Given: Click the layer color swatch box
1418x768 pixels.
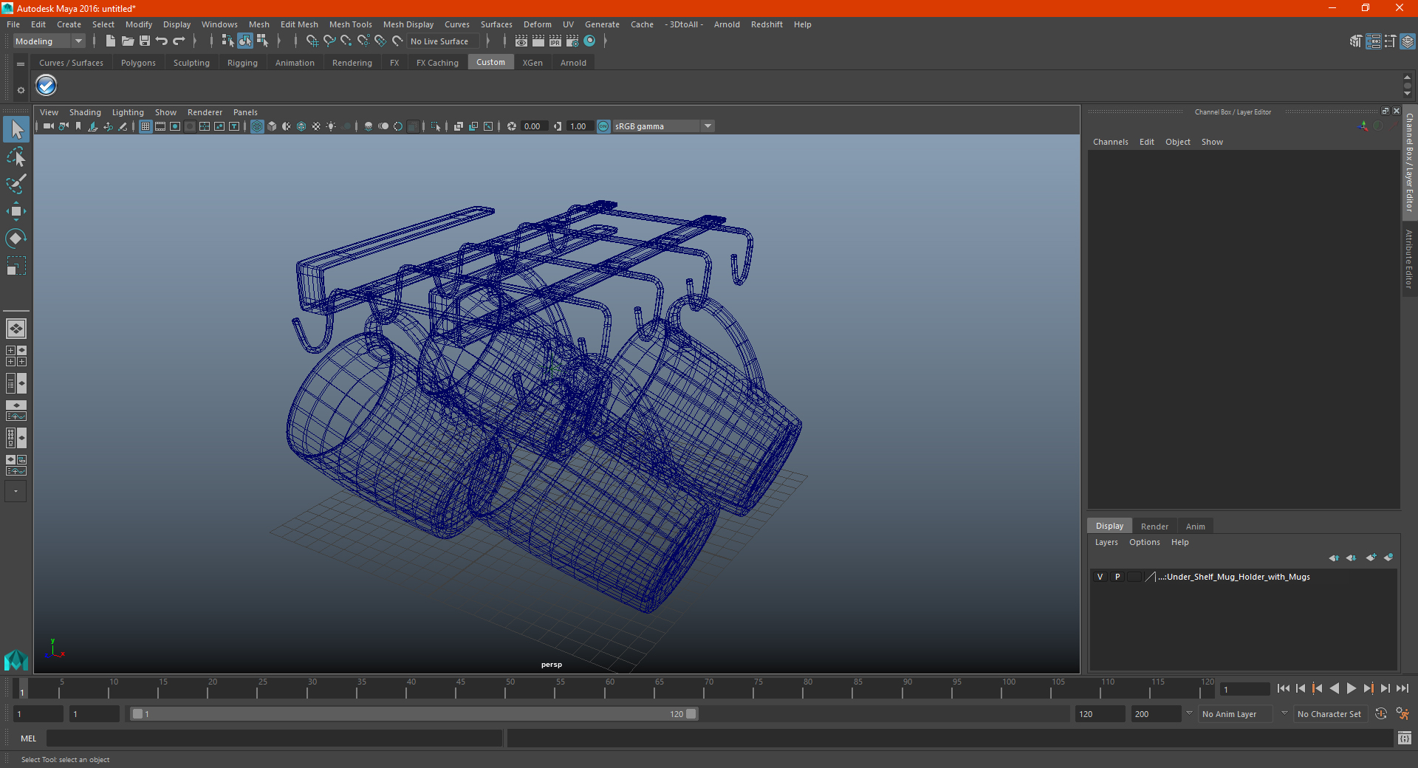Looking at the screenshot, I should pyautogui.click(x=1151, y=577).
